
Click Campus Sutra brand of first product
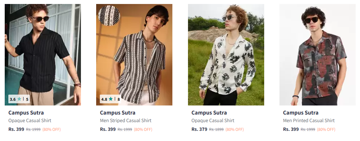(x=26, y=113)
